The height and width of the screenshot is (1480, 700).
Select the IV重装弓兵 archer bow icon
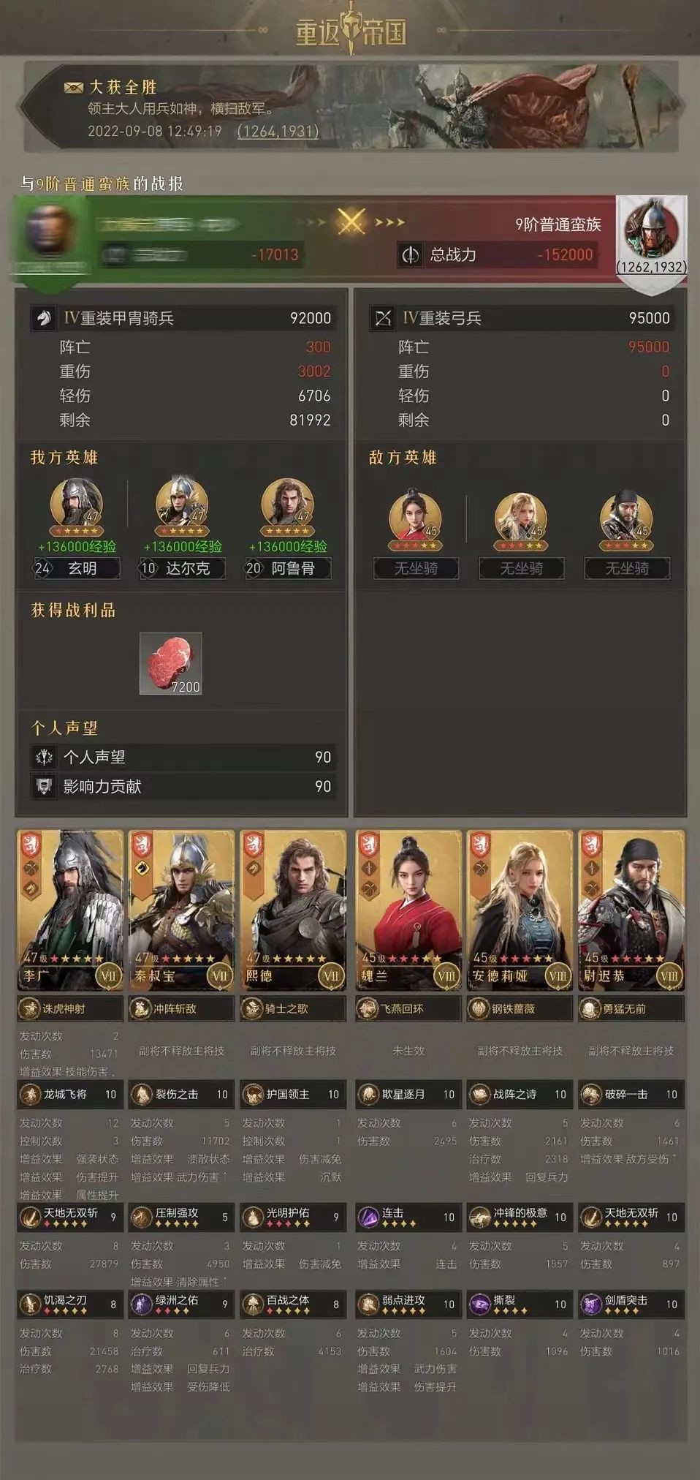tap(384, 318)
